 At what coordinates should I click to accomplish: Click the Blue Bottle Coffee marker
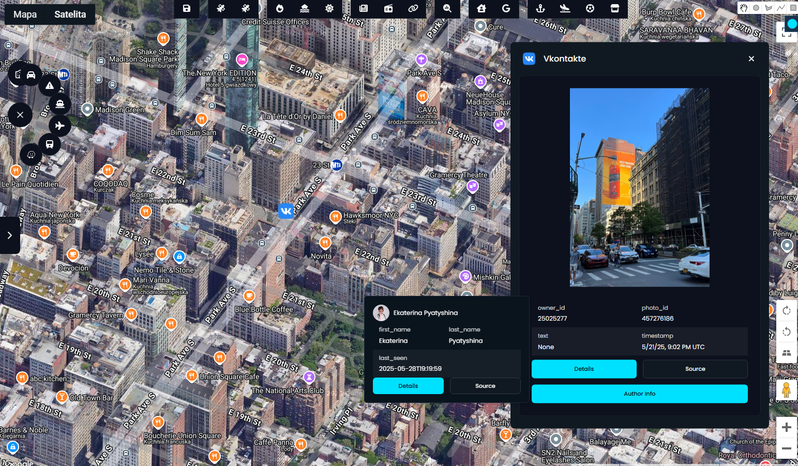coord(249,296)
